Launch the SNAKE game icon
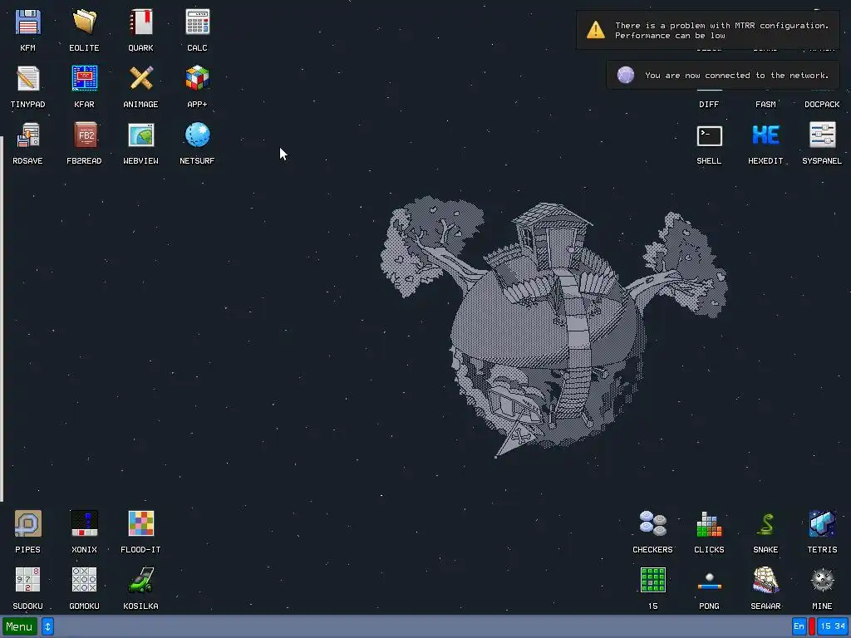This screenshot has height=638, width=851. pos(765,524)
